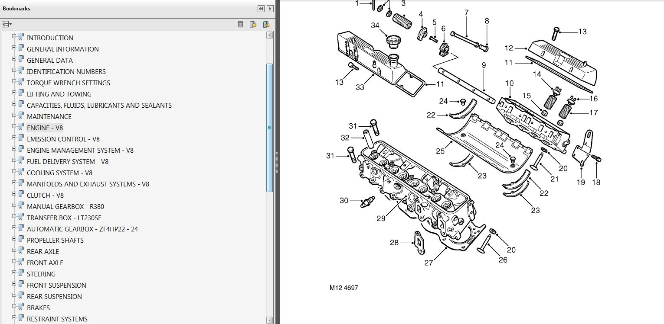Open the GENERAL DATA bookmark
The image size is (664, 324).
[50, 61]
